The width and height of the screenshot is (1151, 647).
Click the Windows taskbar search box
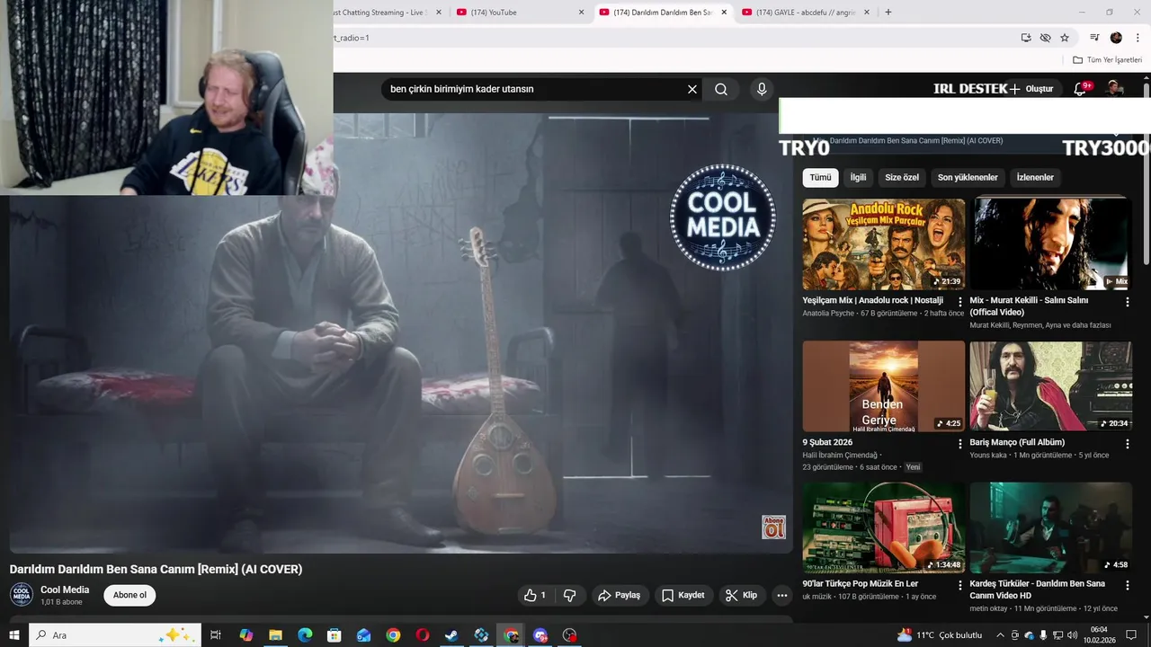114,635
